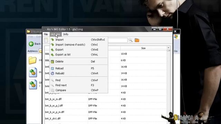Pick Delete from the Actions menu
The height and width of the screenshot is (124, 221).
pyautogui.click(x=79, y=61)
